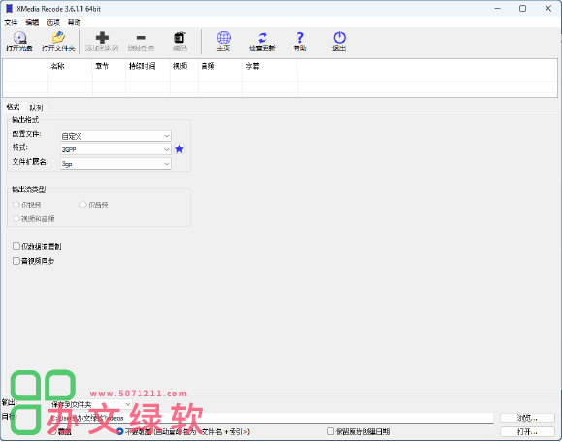Viewport: 562px width, 442px height.
Task: Open the Options (选项) menu
Action: click(x=53, y=23)
